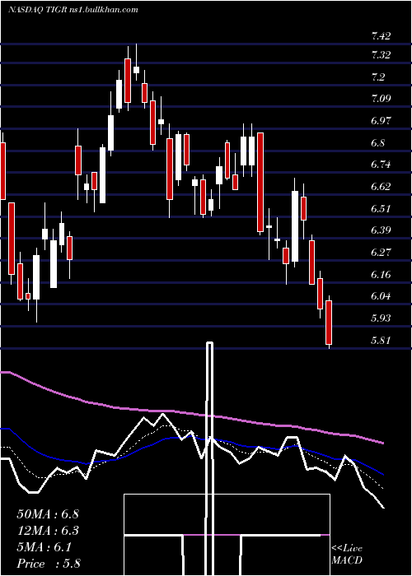412x576 pixels.
Task: Click the 6.16 price axis label
Action: pos(381,274)
